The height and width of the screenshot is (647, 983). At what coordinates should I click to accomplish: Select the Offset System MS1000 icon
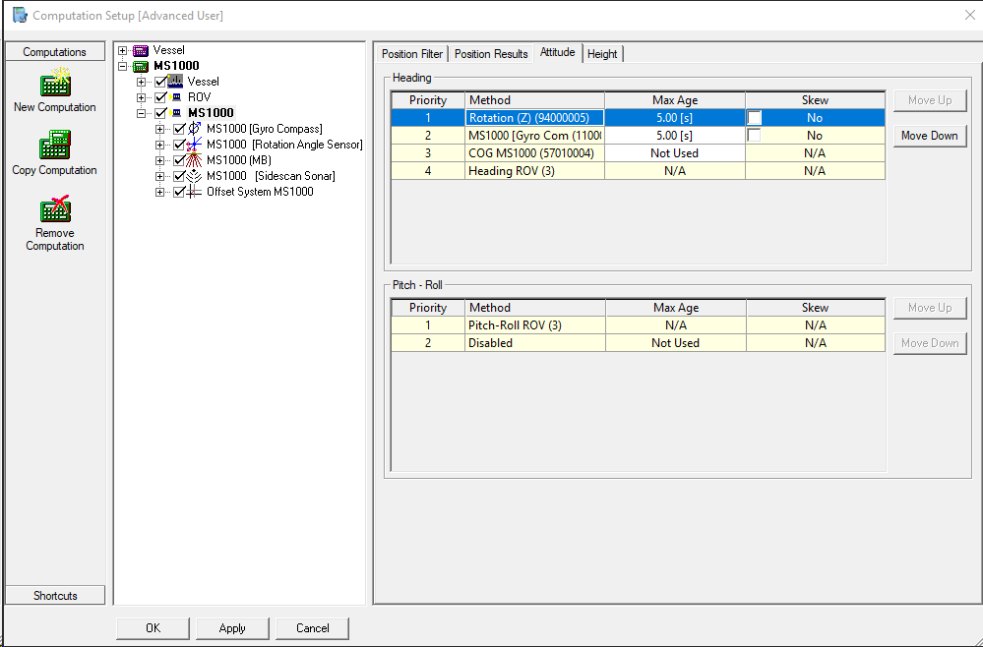tap(195, 192)
